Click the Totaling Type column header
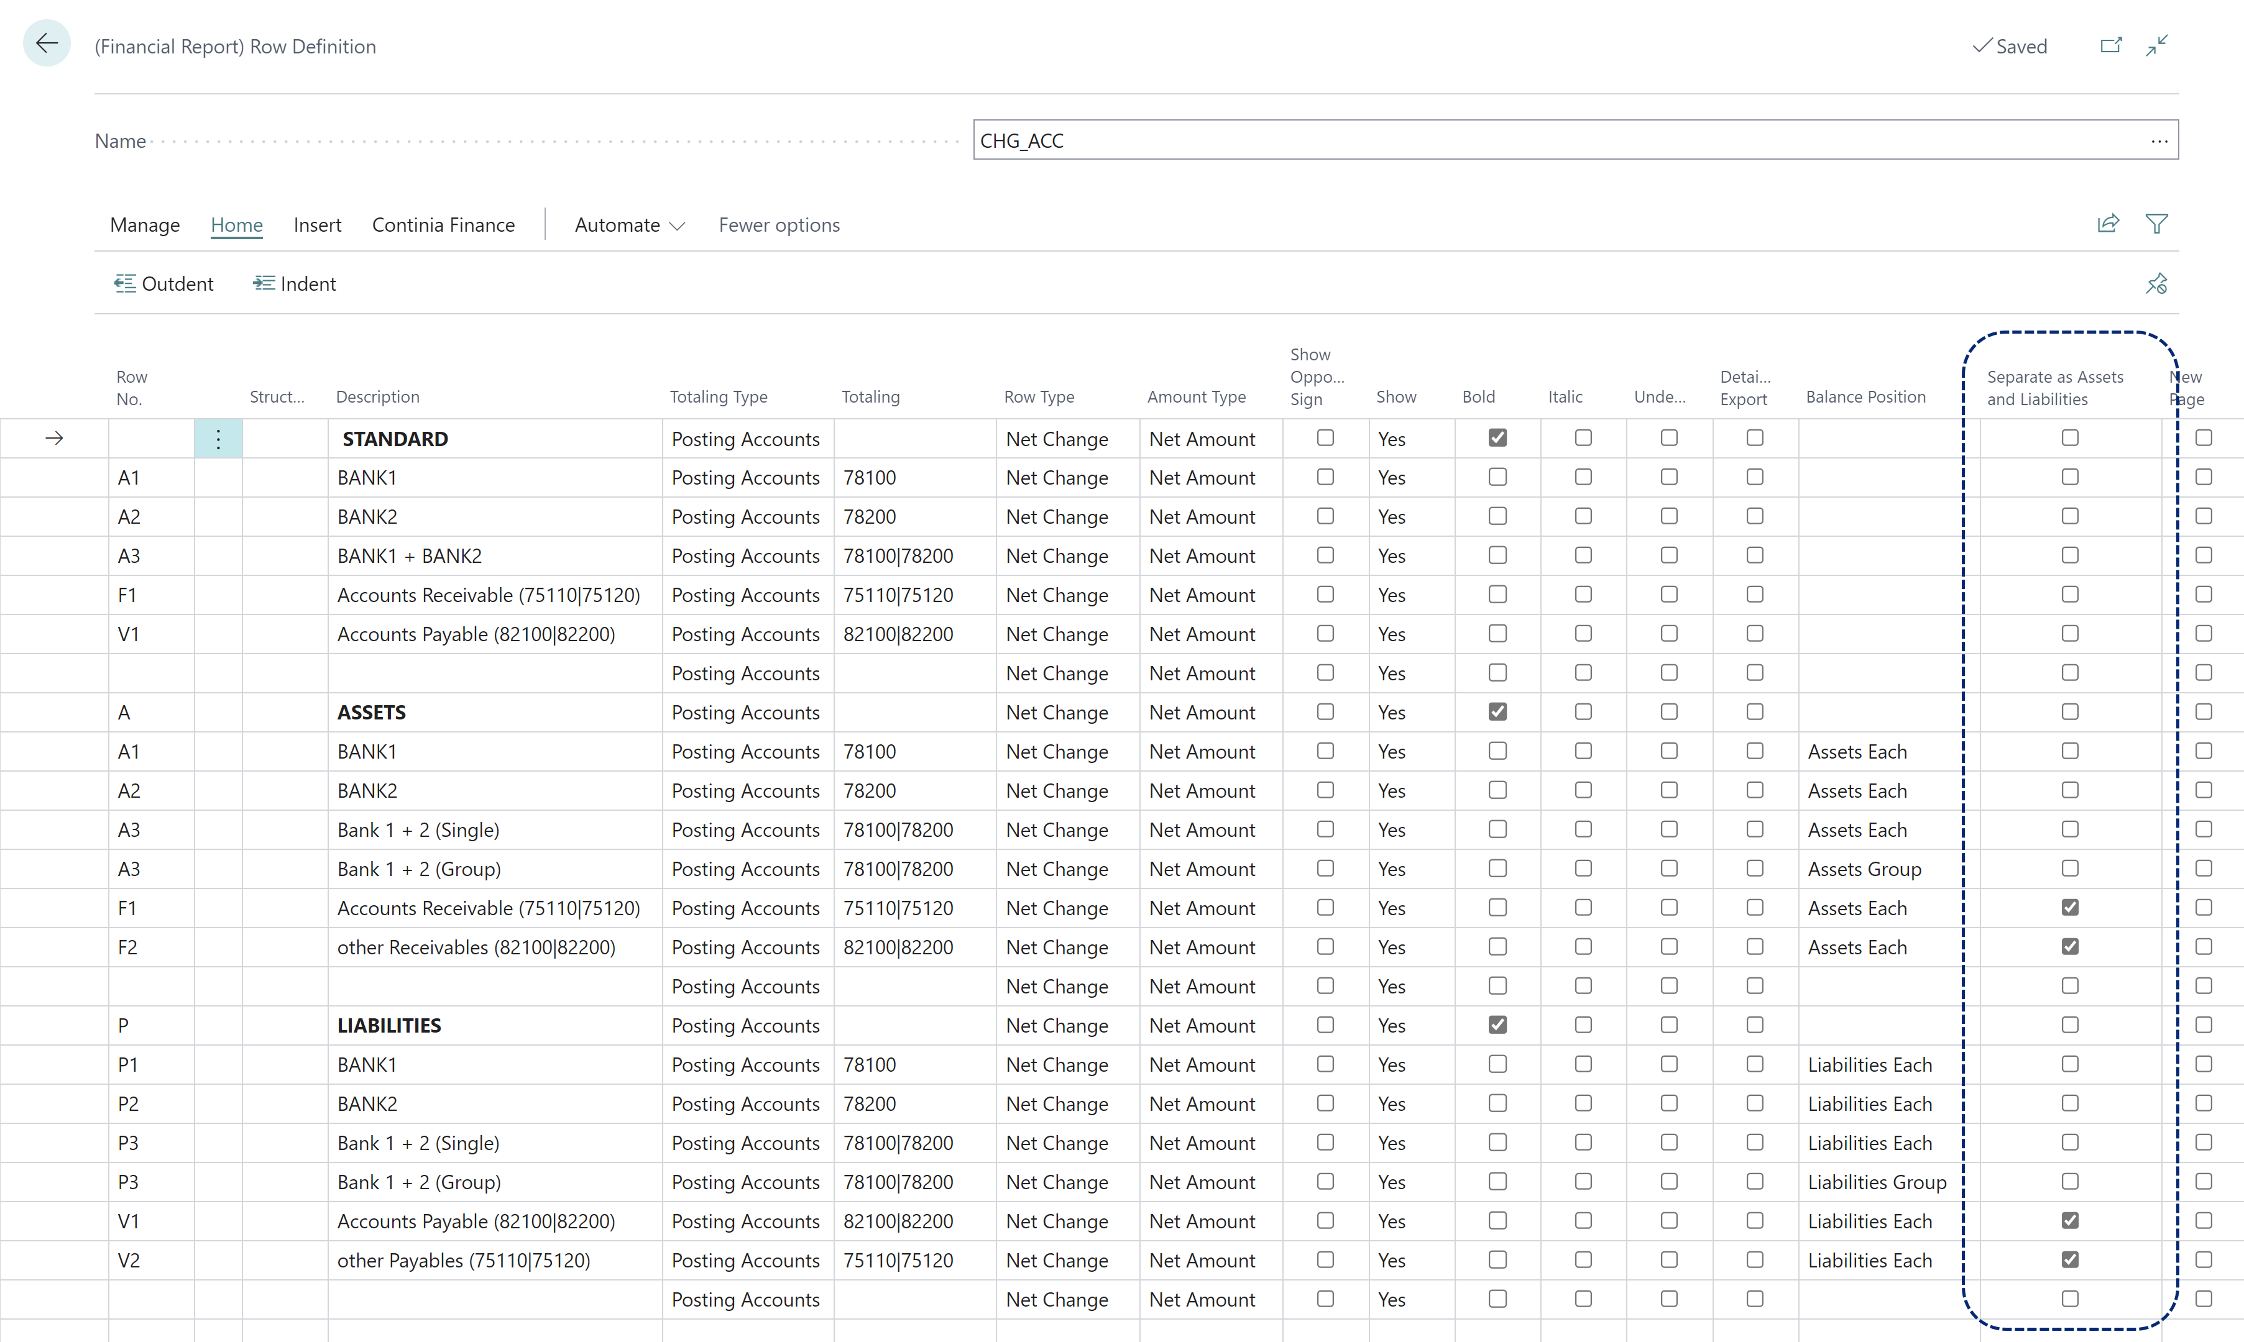 (718, 397)
